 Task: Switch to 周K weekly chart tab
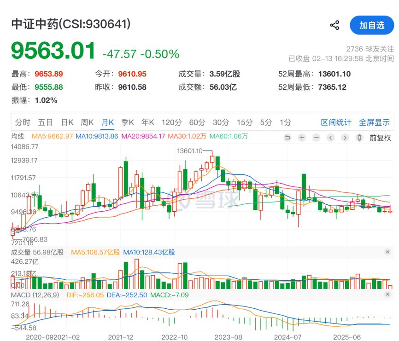87,122
